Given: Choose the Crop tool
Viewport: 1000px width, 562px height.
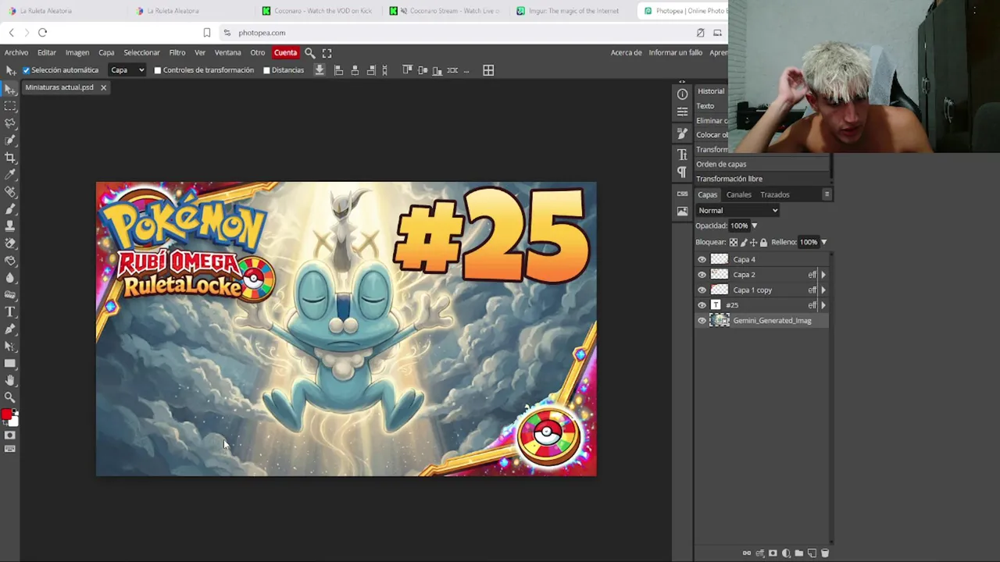Looking at the screenshot, I should pyautogui.click(x=10, y=158).
